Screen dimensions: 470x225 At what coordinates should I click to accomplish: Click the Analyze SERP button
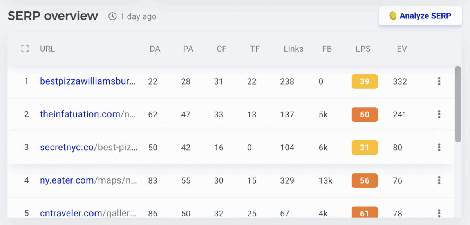[420, 16]
